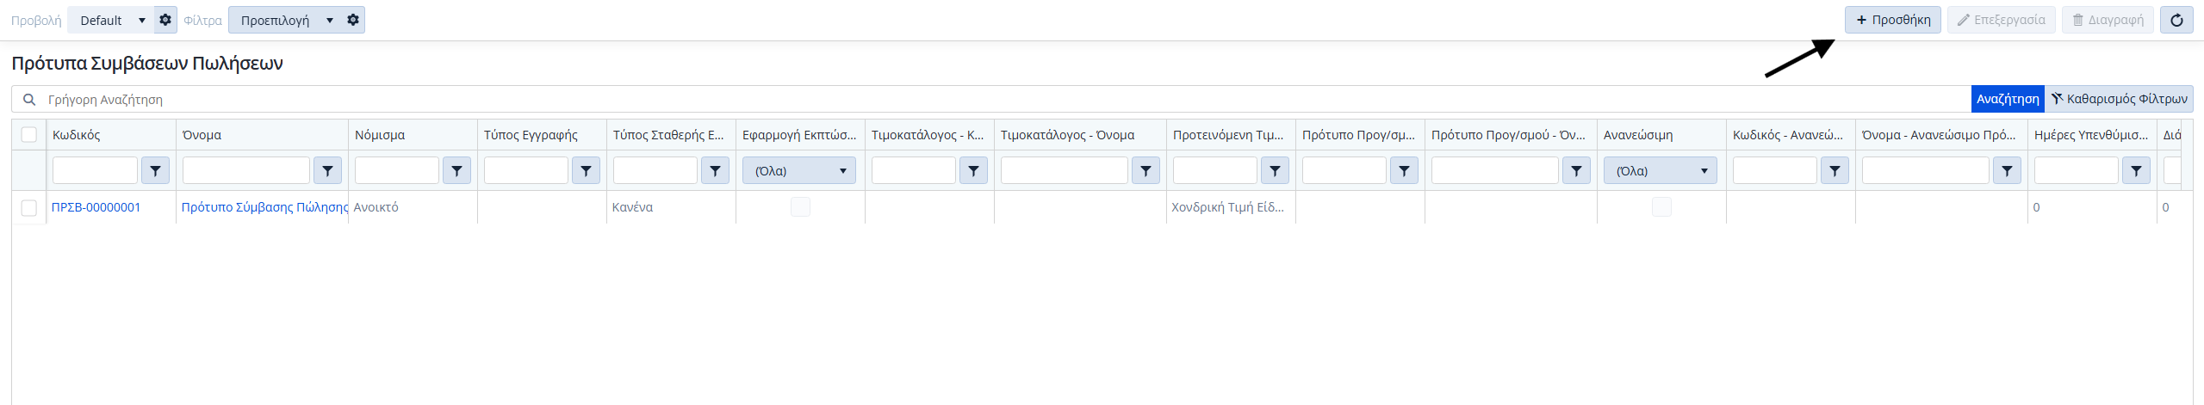Image resolution: width=2204 pixels, height=405 pixels.
Task: Click the refresh icon button
Action: point(2176,20)
